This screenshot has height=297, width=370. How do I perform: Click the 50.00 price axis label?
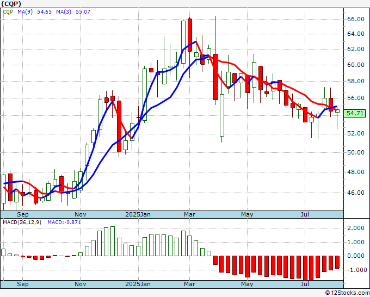356,152
